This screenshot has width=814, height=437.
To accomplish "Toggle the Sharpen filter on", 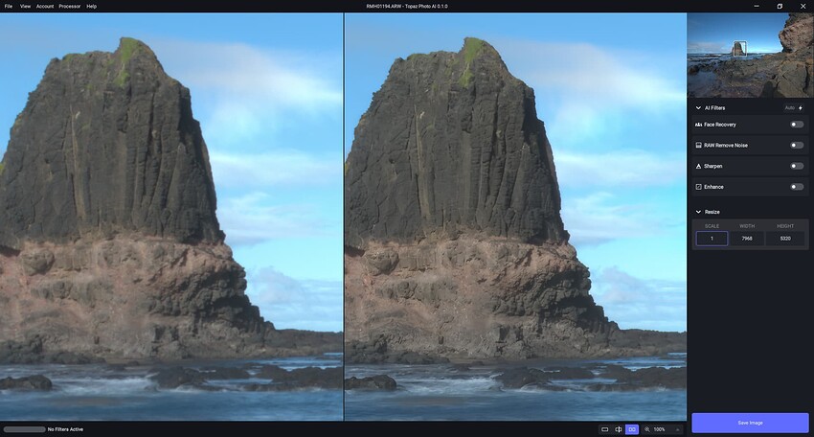I will (796, 166).
